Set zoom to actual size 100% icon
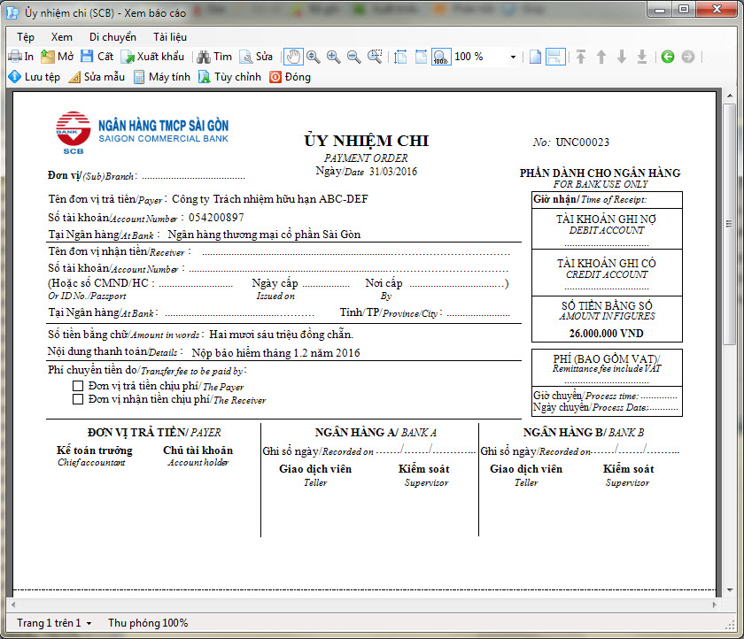 pos(441,57)
